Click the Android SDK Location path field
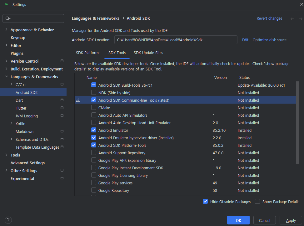 (x=176, y=40)
